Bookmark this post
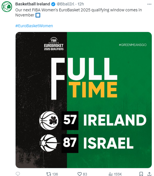154x176 pixels. (141, 174)
